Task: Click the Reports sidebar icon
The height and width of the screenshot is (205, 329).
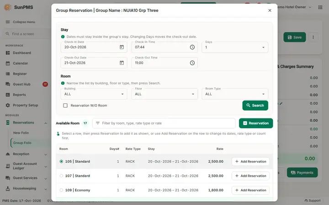Action: coord(8,95)
